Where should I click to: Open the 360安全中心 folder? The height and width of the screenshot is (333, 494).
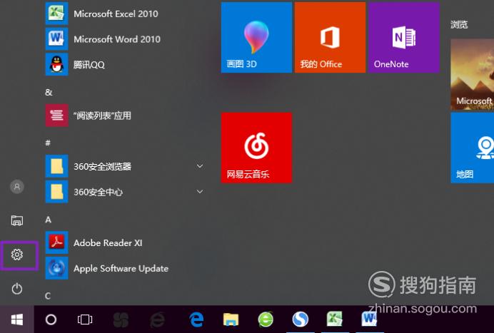pyautogui.click(x=126, y=192)
